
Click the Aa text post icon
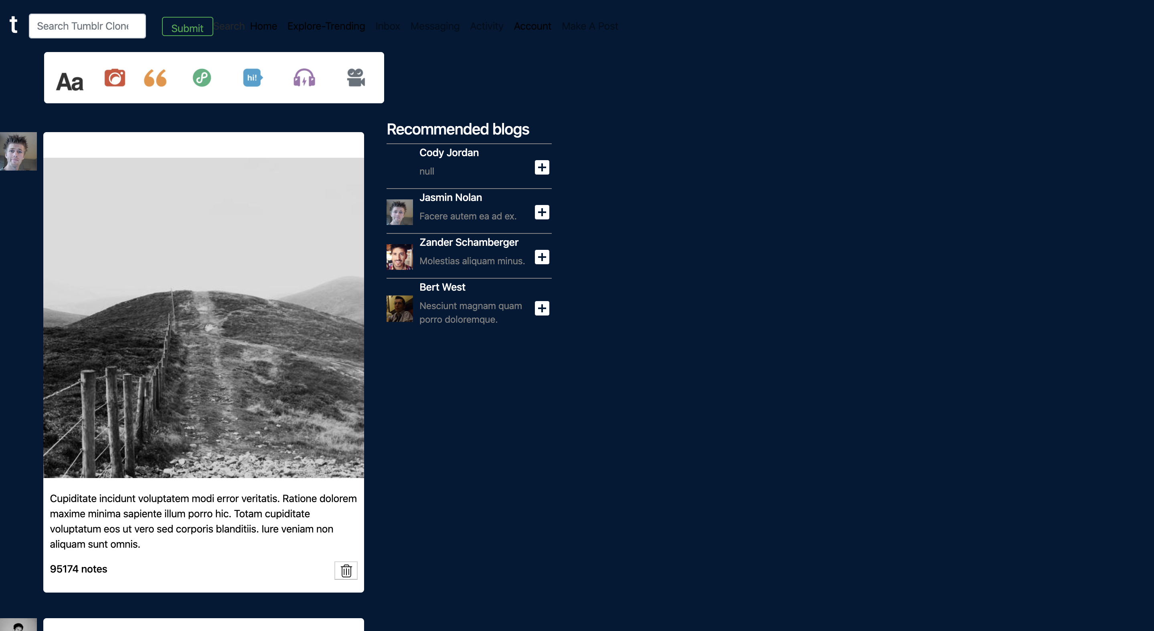point(69,81)
